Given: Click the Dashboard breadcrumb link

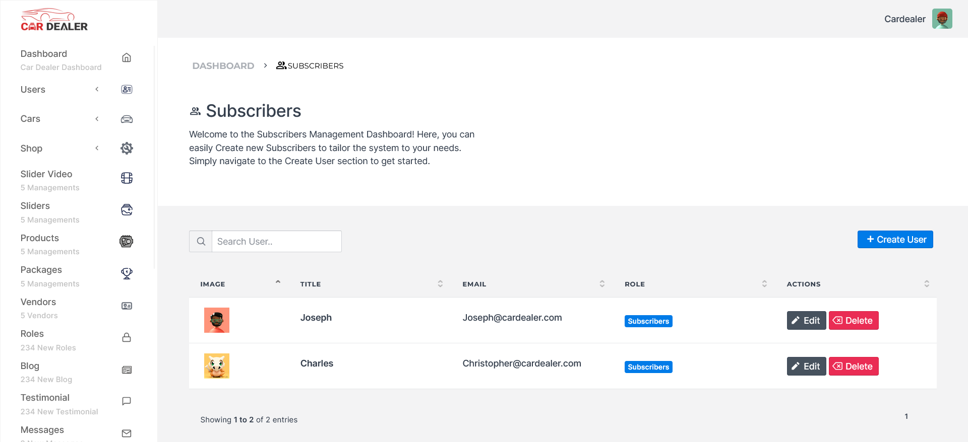Looking at the screenshot, I should (223, 66).
